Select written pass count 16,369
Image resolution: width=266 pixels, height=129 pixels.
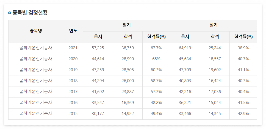[x=128, y=103]
